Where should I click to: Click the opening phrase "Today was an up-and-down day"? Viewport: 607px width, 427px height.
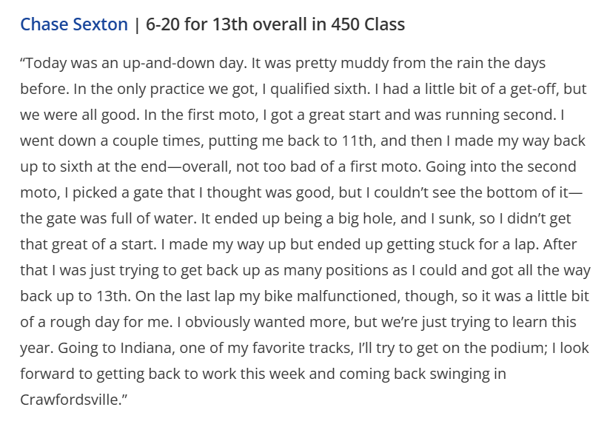[x=127, y=63]
